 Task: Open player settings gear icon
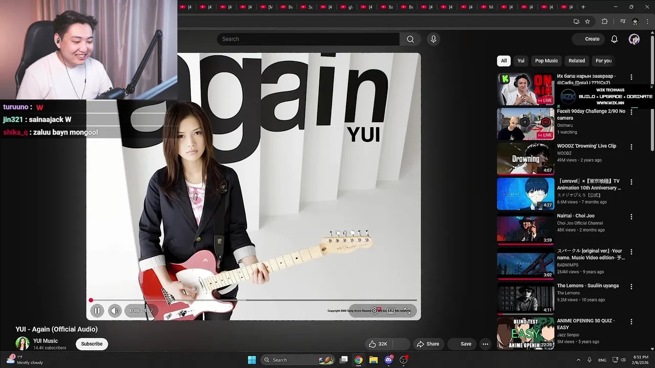point(375,311)
